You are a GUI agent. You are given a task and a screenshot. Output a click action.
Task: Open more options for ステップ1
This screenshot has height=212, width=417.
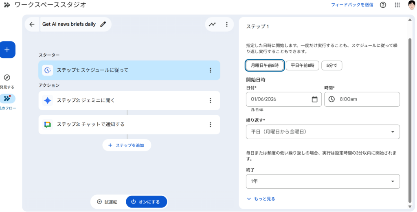211,70
